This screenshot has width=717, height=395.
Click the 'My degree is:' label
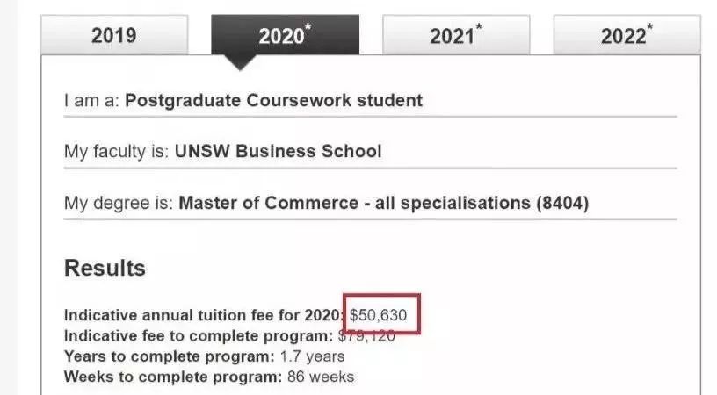[x=119, y=203]
